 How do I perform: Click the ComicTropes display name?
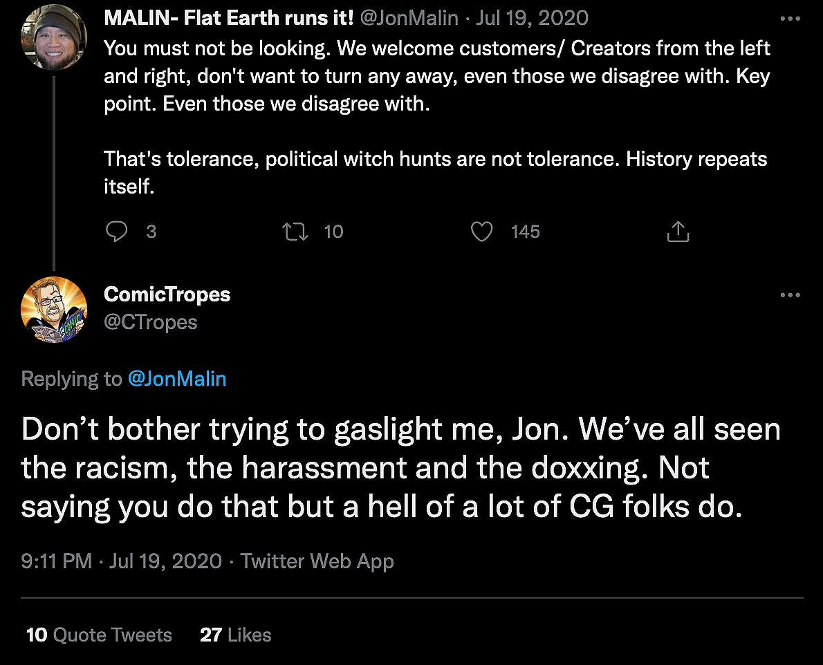(167, 294)
